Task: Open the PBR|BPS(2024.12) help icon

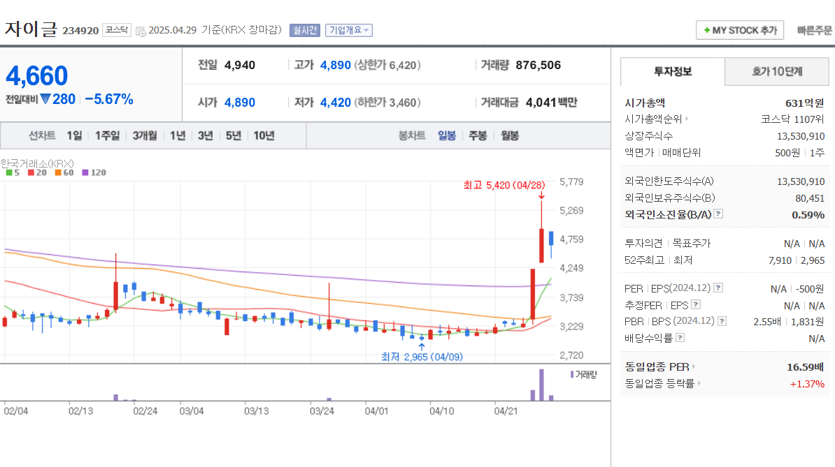Action: pyautogui.click(x=722, y=320)
